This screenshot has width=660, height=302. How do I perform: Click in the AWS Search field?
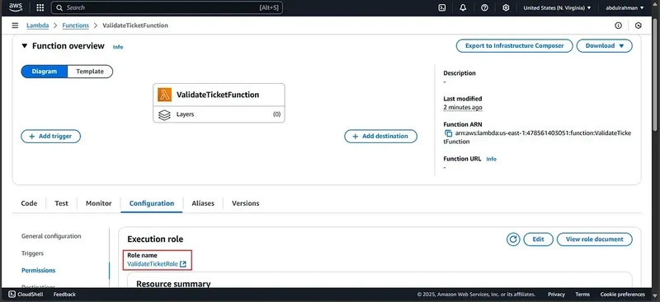pos(167,7)
